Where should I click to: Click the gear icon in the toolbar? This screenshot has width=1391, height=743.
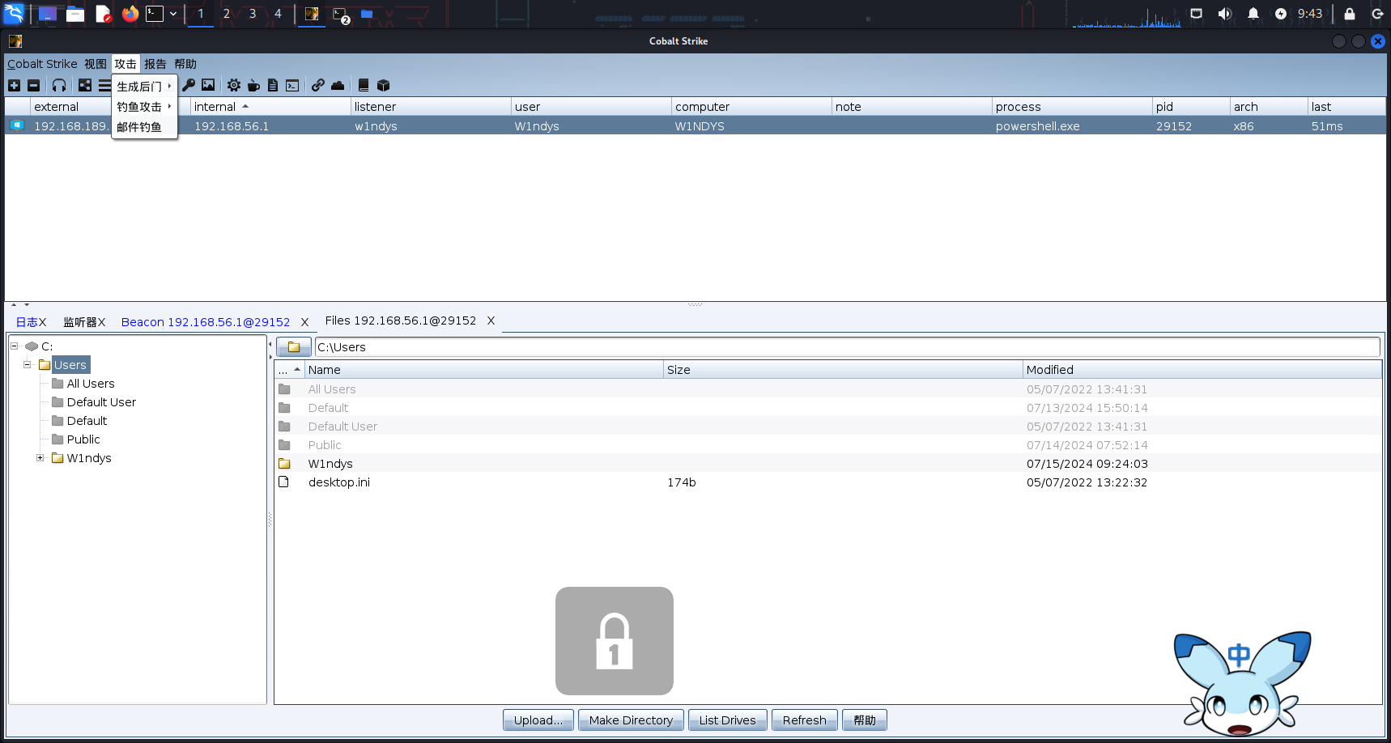tap(234, 85)
